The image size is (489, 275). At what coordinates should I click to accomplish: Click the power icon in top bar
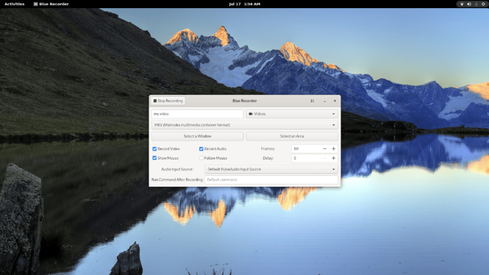click(x=482, y=4)
